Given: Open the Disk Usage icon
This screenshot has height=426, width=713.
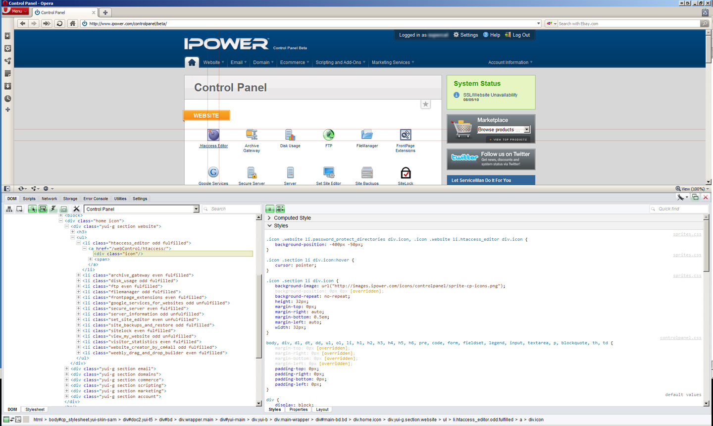Looking at the screenshot, I should (x=290, y=135).
